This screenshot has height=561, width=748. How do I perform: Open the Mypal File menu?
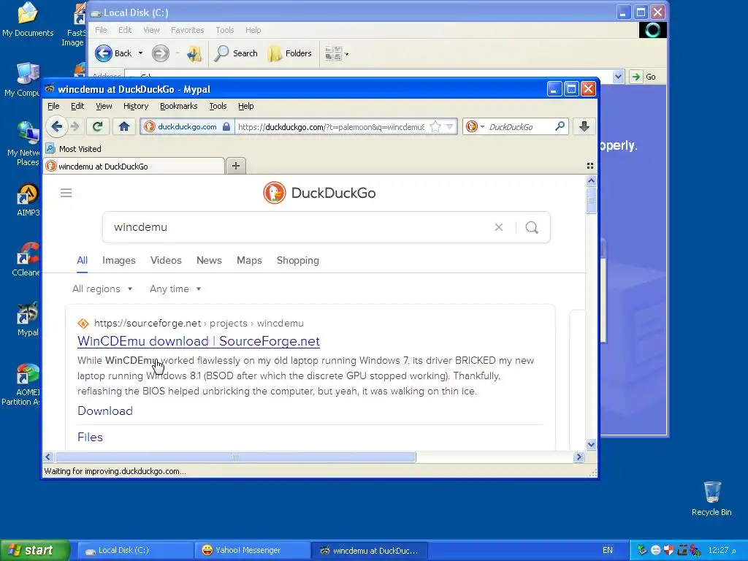click(53, 106)
